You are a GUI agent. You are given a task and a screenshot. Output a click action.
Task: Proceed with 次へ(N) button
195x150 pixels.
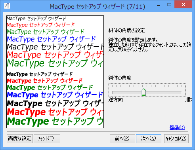pos(149,139)
